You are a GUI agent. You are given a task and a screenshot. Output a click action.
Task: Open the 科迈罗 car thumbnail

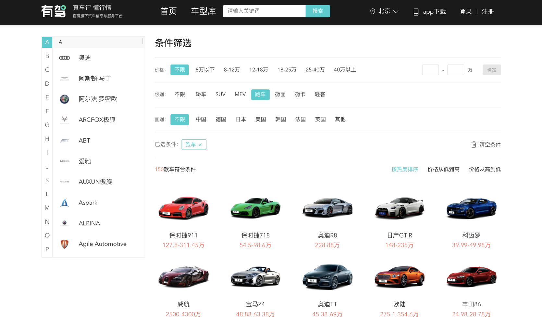coord(472,208)
